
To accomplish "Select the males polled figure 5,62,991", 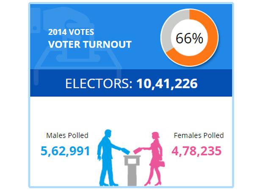I will pyautogui.click(x=65, y=150).
